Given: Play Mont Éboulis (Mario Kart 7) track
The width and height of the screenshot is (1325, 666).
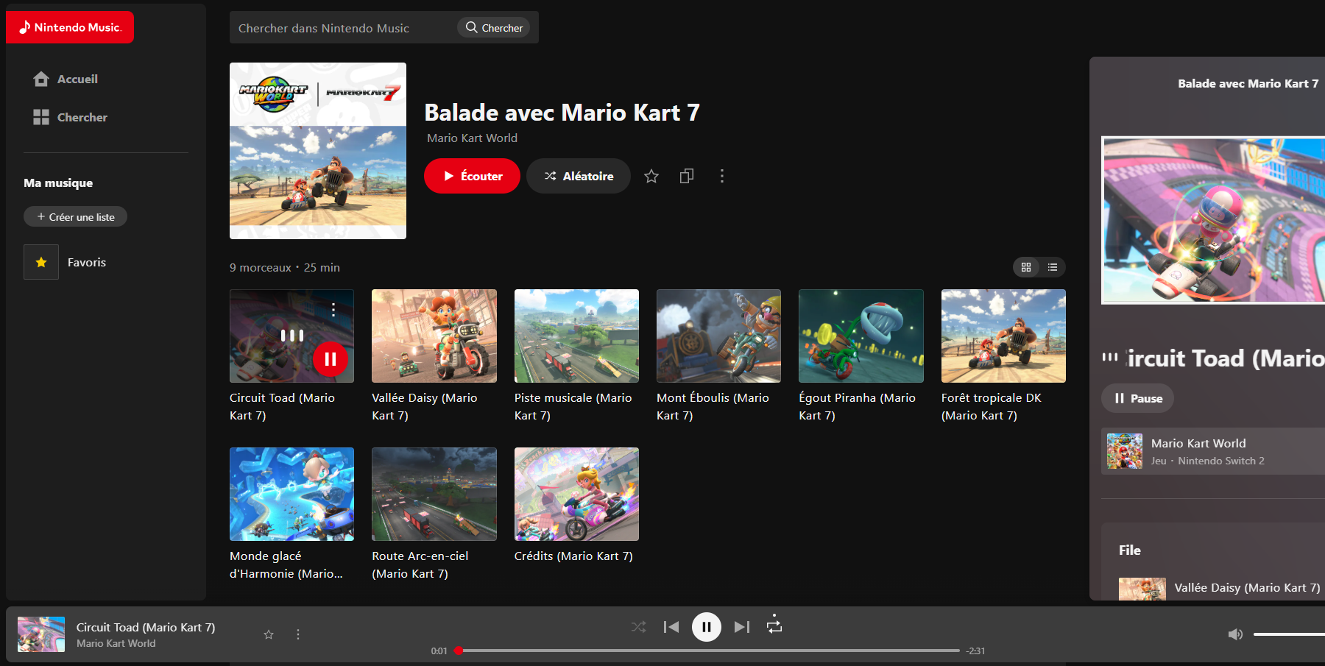Looking at the screenshot, I should point(718,336).
